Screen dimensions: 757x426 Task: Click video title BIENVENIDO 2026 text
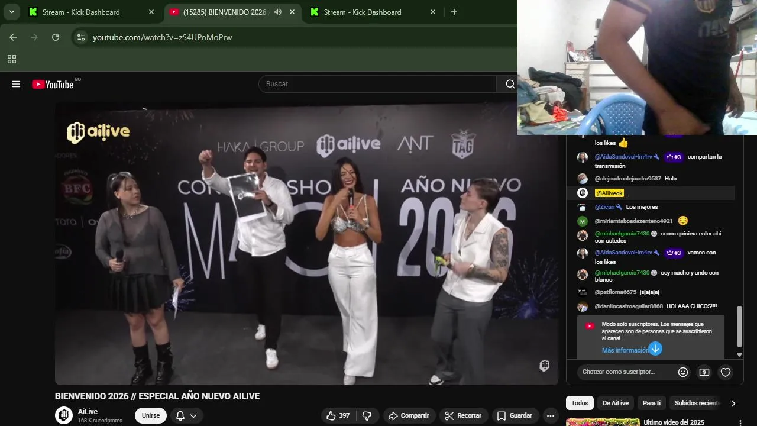tap(157, 396)
